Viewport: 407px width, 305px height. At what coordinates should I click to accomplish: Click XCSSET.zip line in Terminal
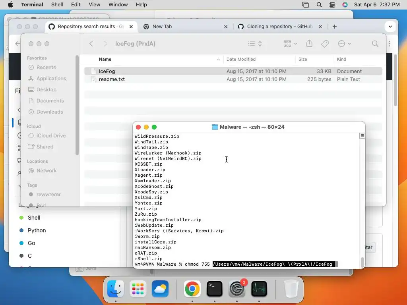149,164
